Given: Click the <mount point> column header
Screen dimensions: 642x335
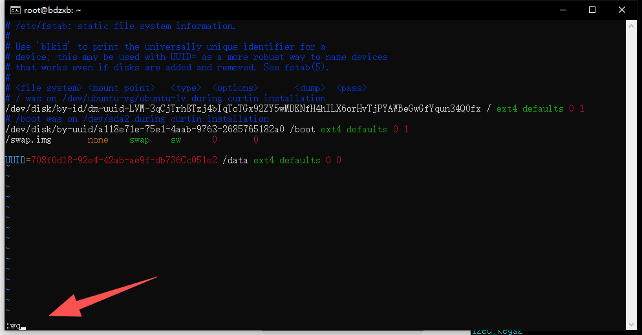Looking at the screenshot, I should 121,88.
